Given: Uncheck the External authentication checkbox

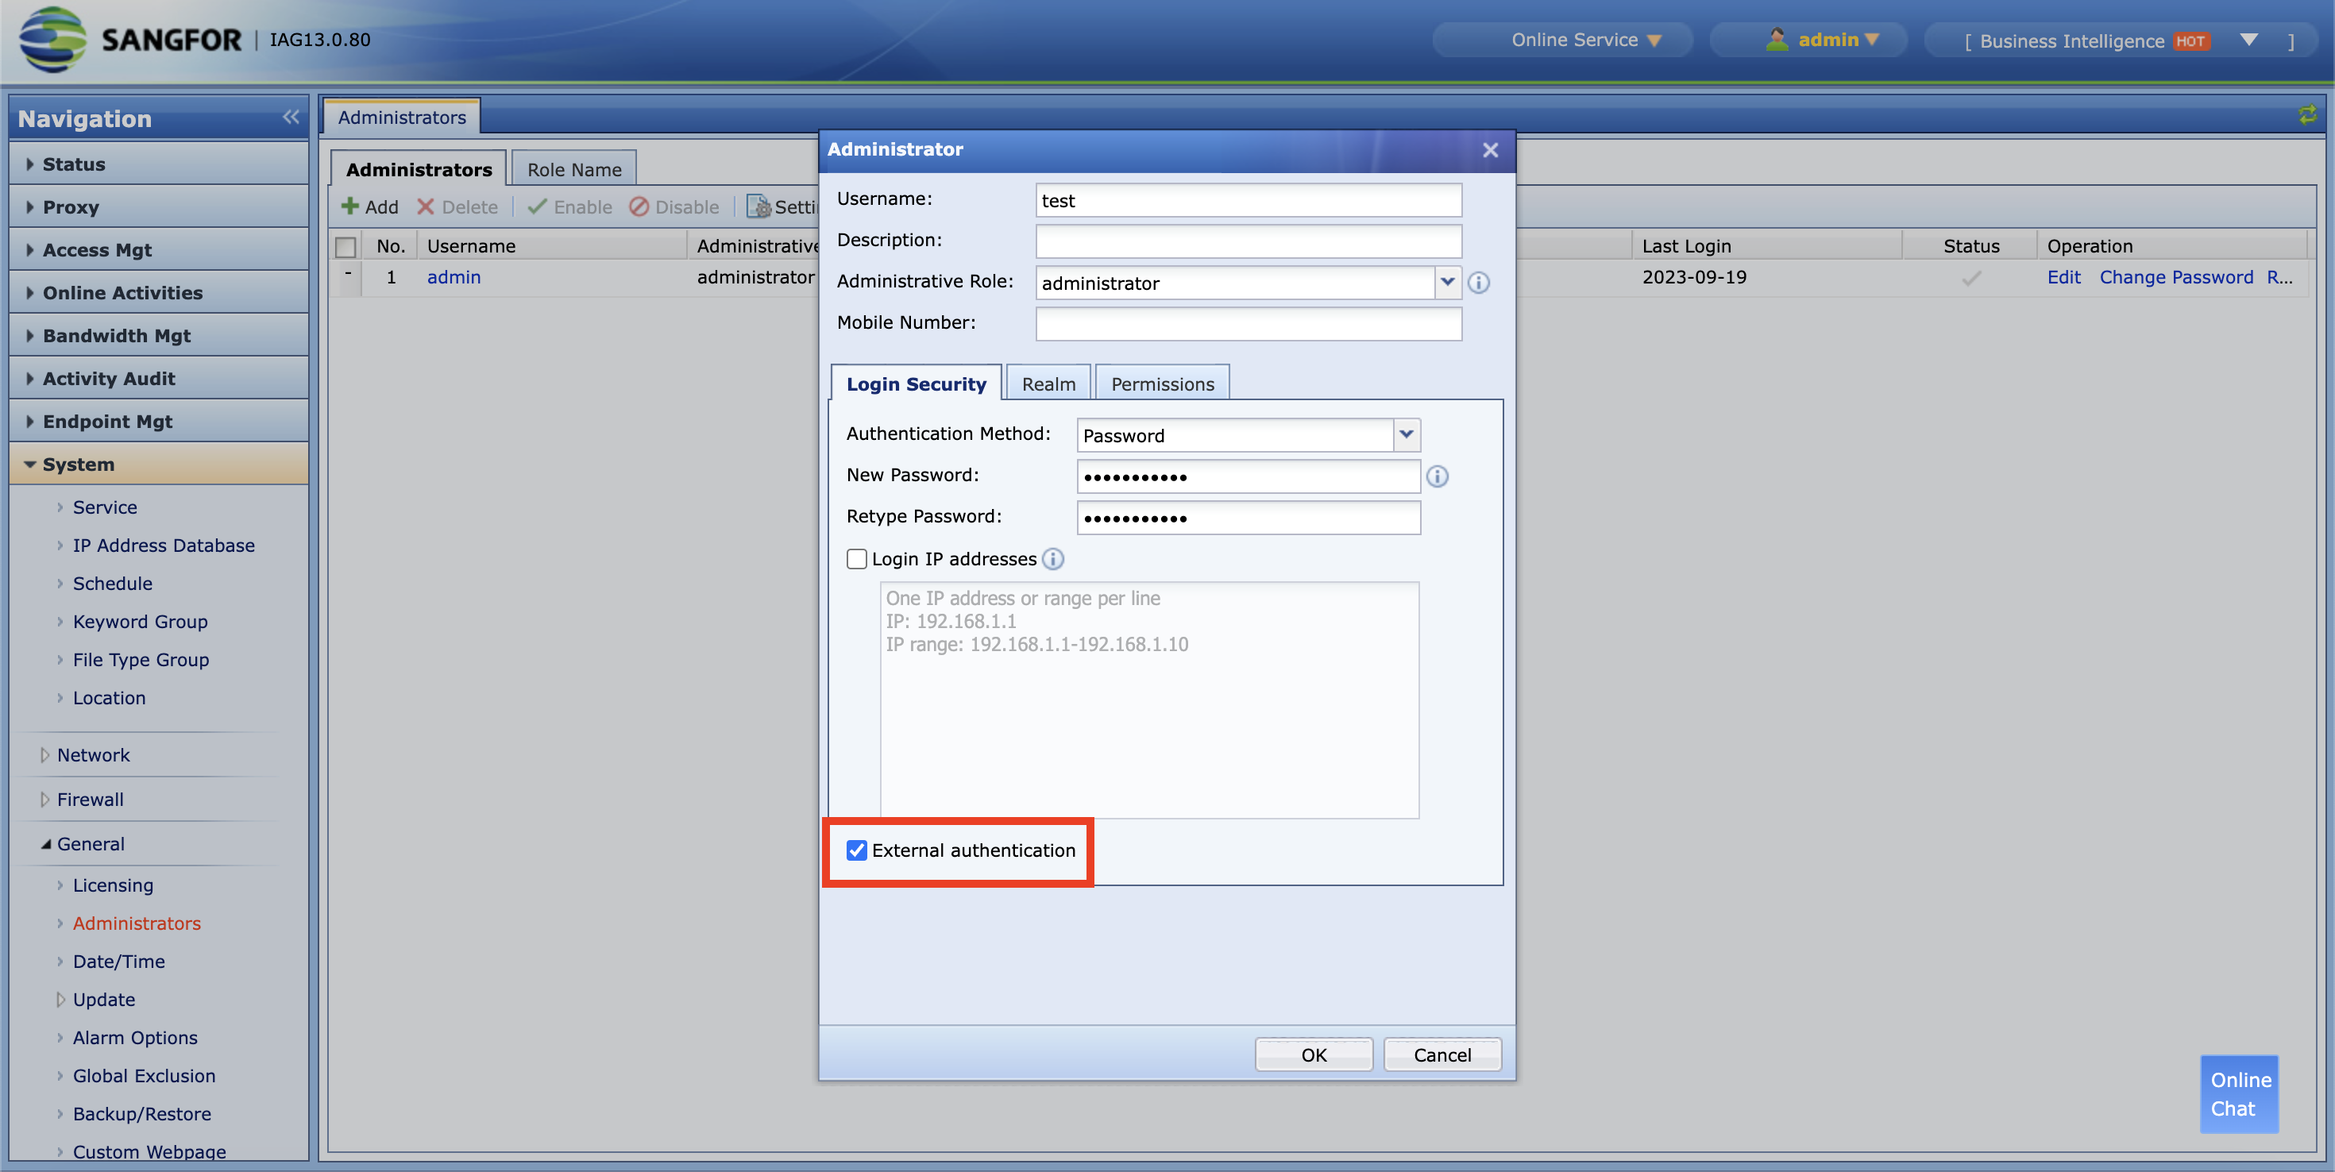Looking at the screenshot, I should 857,850.
